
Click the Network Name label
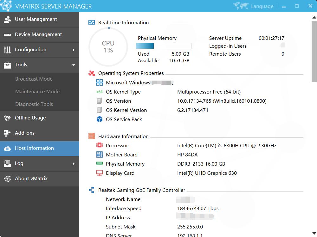123,199
